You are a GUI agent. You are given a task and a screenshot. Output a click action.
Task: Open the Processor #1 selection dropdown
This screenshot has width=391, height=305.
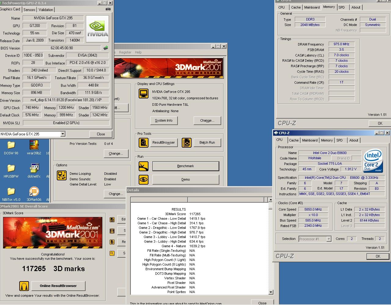(329, 239)
